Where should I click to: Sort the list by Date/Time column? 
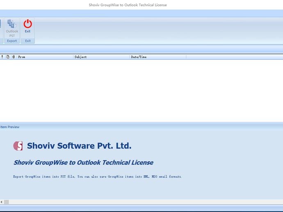point(158,57)
